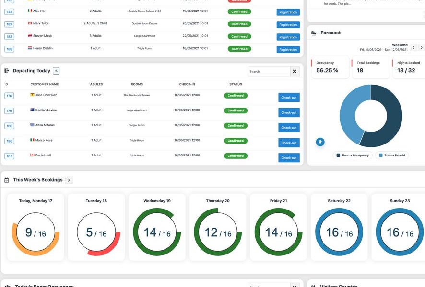The height and width of the screenshot is (287, 425).
Task: Sort by CUSTOMER NAME column header
Action: 45,84
